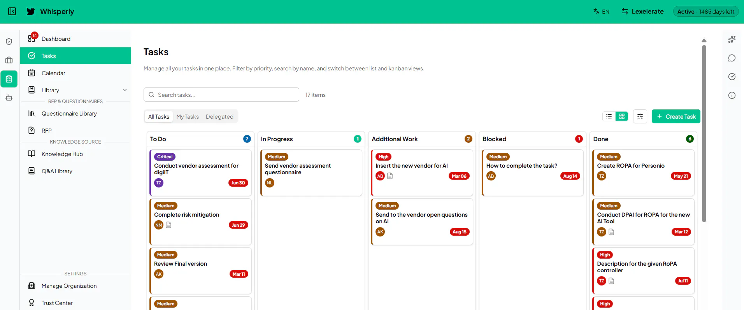Click the vertical scrollbar thumb
744x310 pixels.
704,133
